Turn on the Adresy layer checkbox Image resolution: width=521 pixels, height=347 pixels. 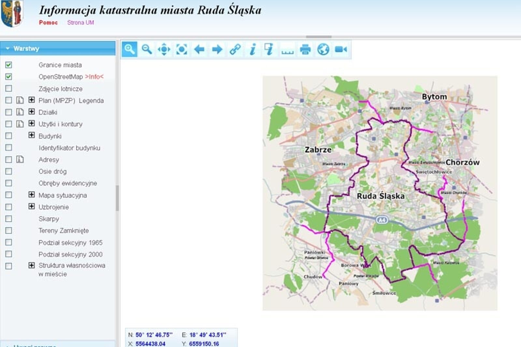click(x=8, y=160)
